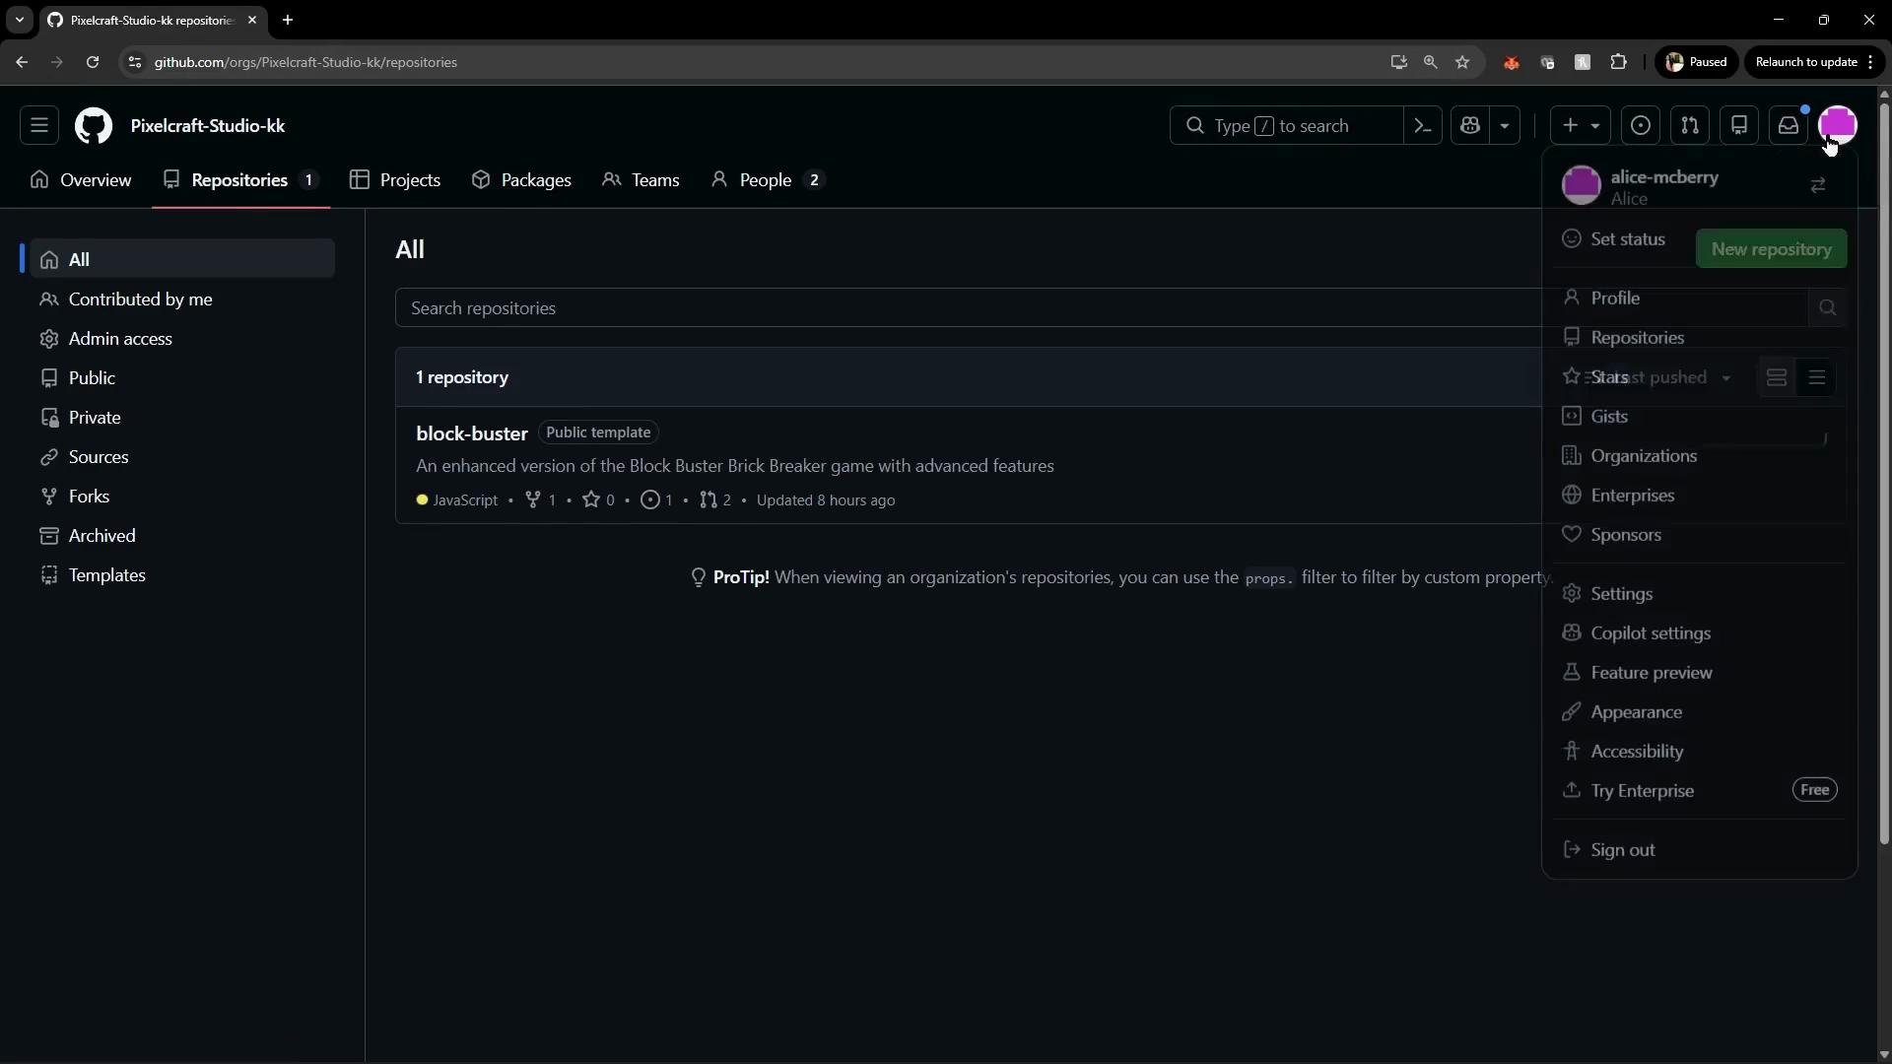Click Relaunch to update button
The height and width of the screenshot is (1064, 1892).
[1813, 62]
